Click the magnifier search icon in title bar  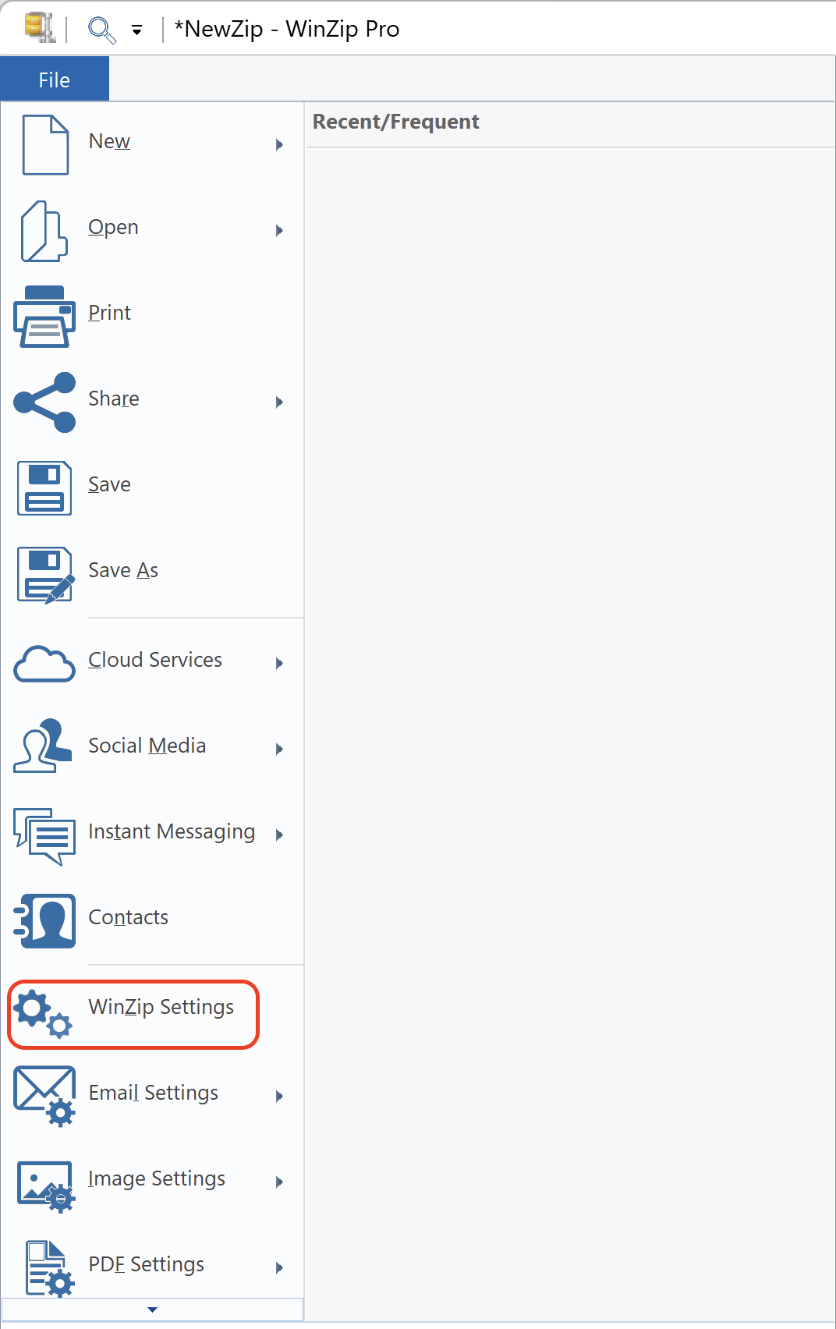101,30
